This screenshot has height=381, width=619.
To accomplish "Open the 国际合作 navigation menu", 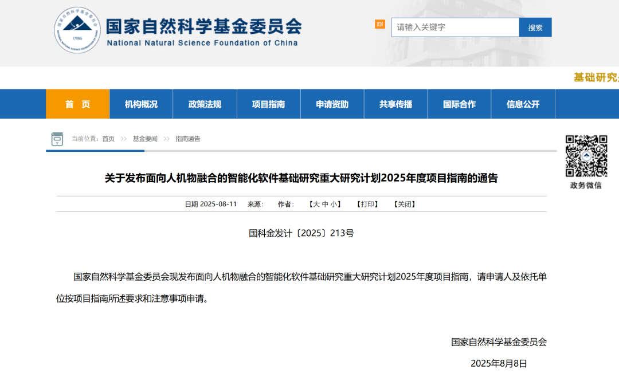I will [459, 104].
